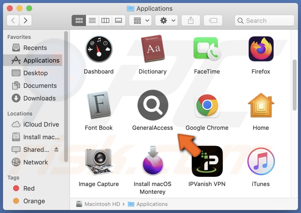The height and width of the screenshot is (213, 301).
Task: Select the Dictionary app icon
Action: pos(153,49)
